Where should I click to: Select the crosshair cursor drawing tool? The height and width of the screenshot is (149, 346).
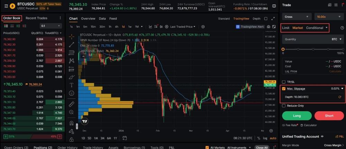[x=72, y=36]
